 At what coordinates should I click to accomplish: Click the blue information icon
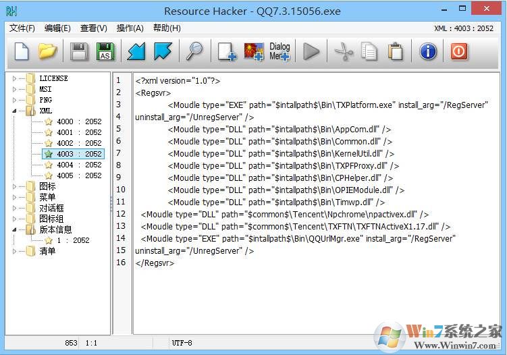click(x=428, y=51)
